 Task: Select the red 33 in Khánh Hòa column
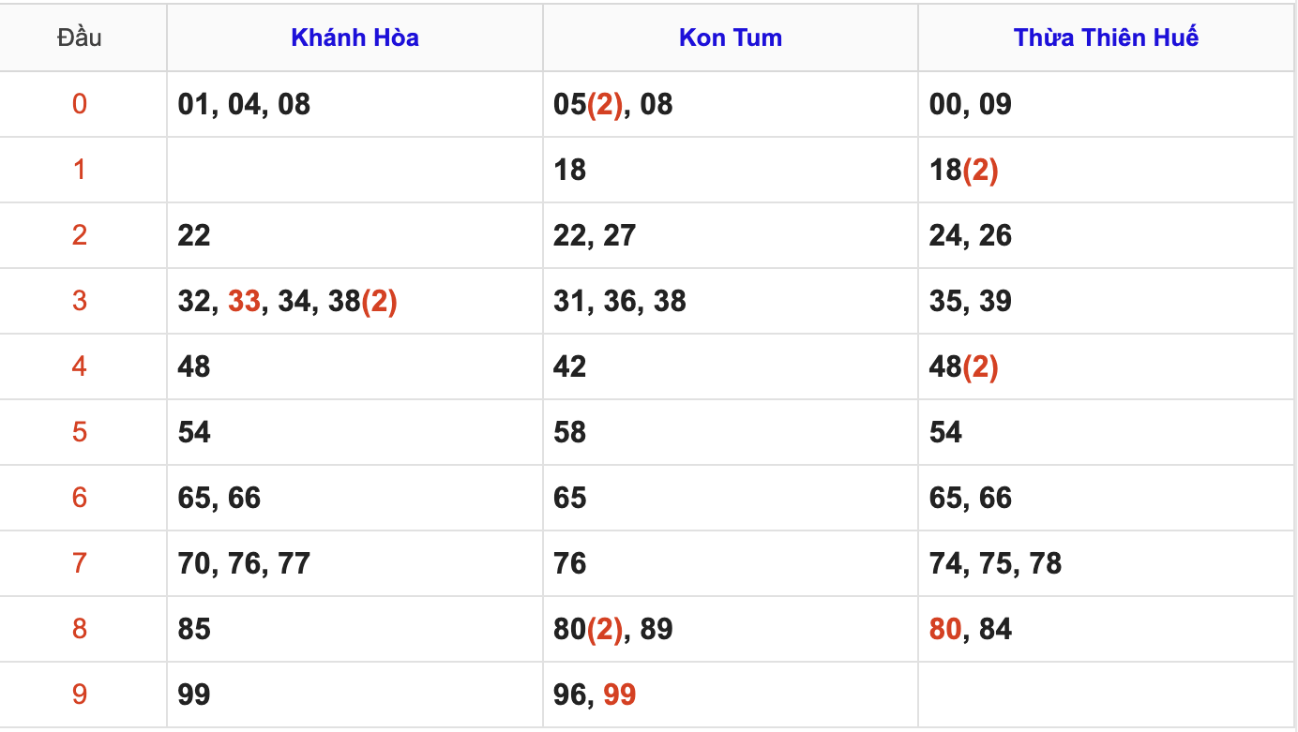(x=244, y=301)
